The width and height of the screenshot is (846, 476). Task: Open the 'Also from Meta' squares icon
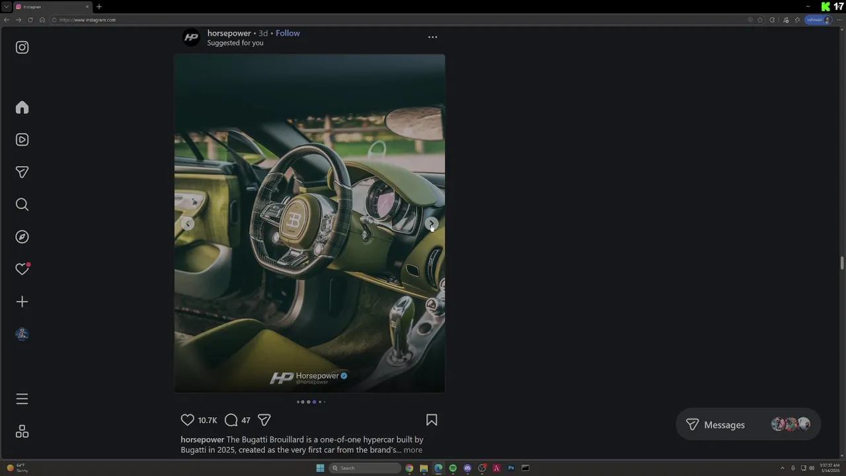(x=22, y=431)
